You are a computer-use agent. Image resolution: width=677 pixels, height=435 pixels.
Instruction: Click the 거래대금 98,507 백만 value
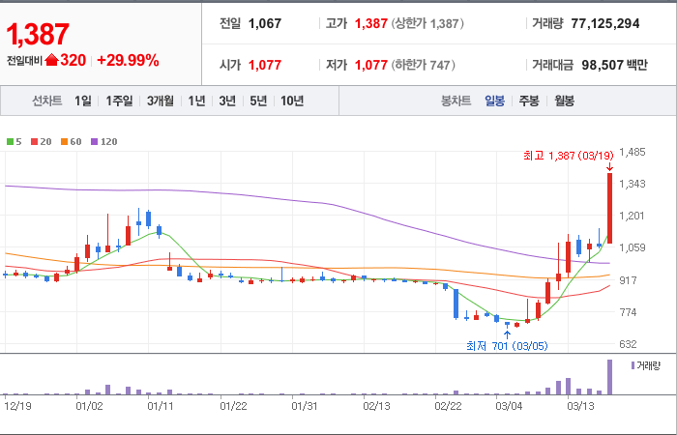(614, 65)
